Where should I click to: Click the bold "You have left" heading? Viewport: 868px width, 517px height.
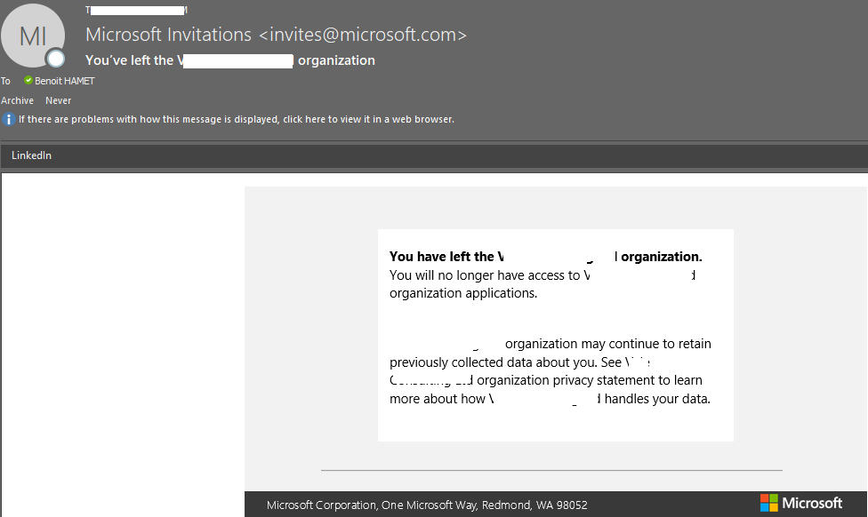click(x=441, y=257)
